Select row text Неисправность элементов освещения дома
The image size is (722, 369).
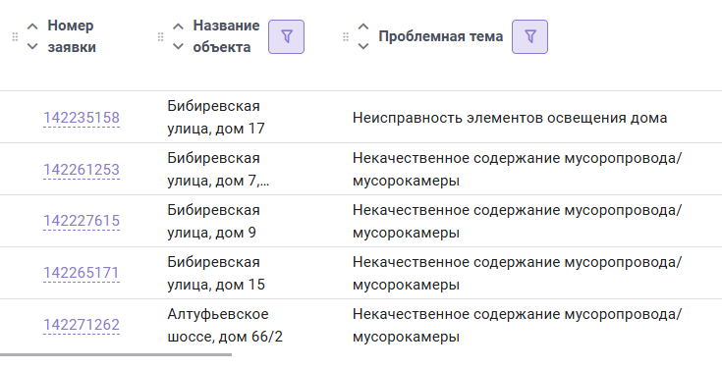tap(510, 118)
